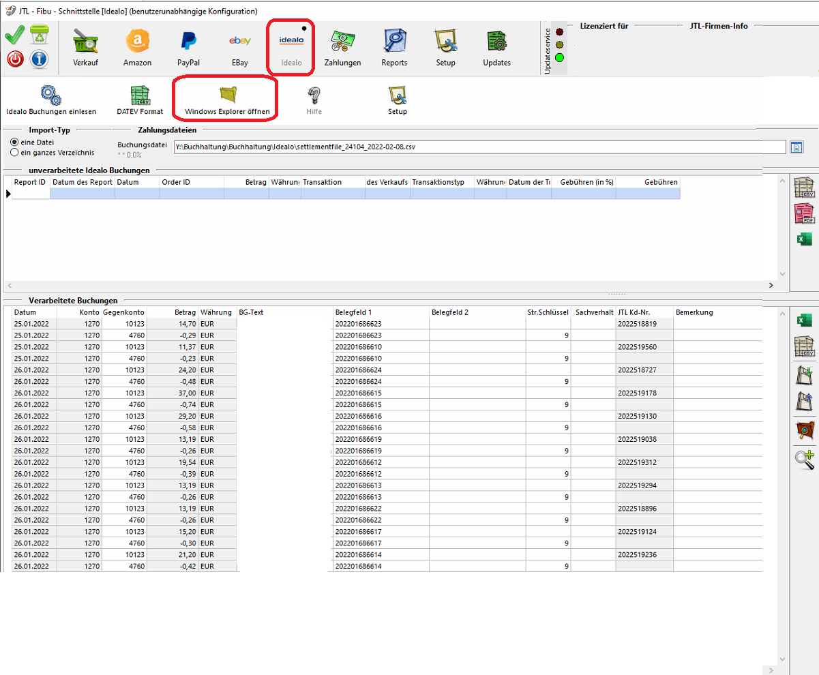Open the EBay interface module

pos(239,48)
